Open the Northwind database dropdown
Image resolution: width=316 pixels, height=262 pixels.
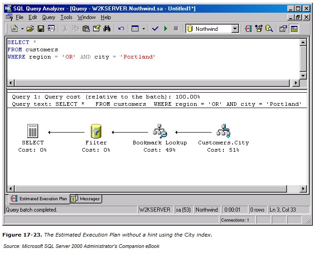(235, 29)
